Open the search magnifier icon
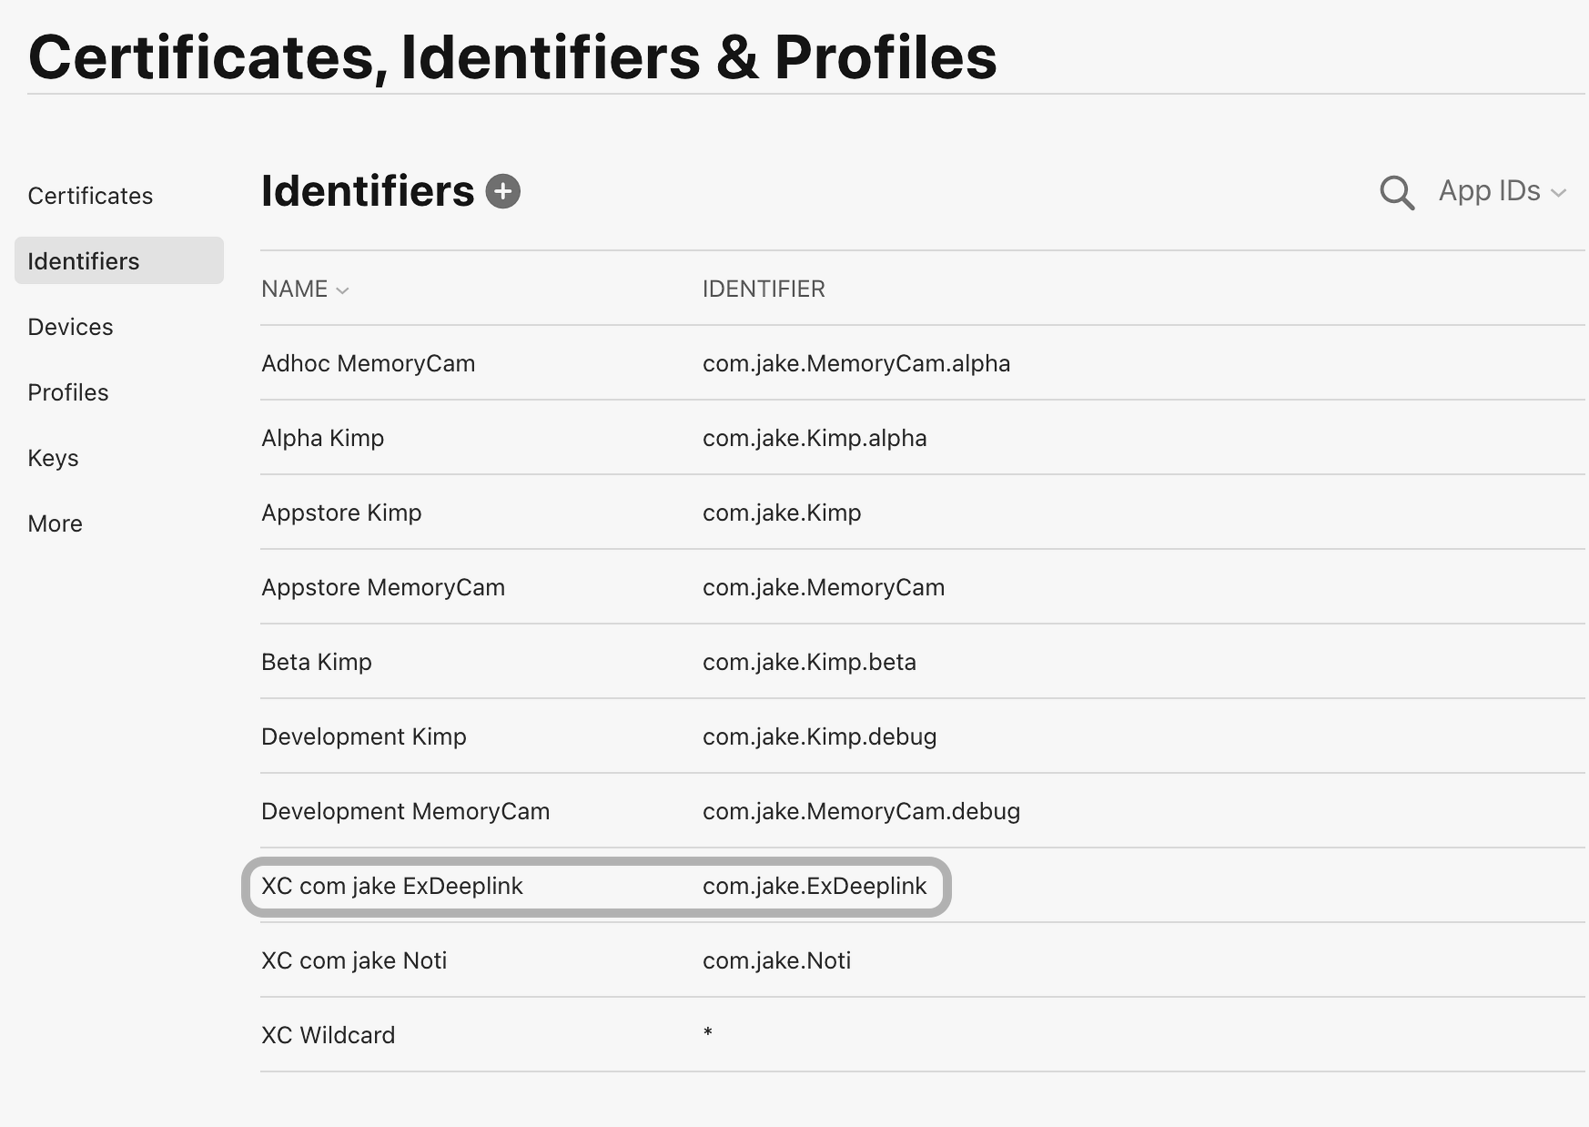 pyautogui.click(x=1396, y=193)
